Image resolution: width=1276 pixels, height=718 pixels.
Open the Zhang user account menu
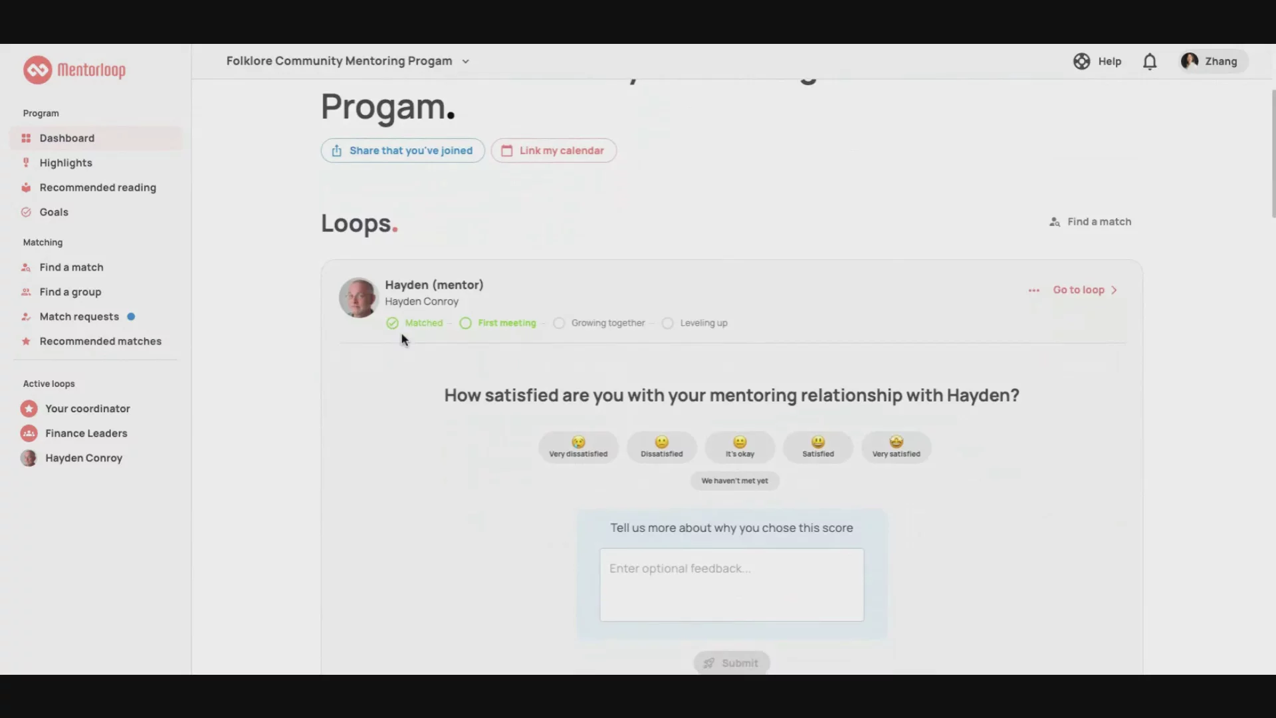(1214, 61)
